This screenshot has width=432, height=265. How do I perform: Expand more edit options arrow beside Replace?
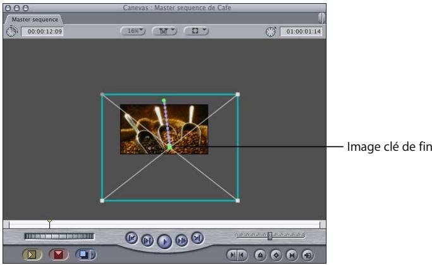[x=93, y=254]
